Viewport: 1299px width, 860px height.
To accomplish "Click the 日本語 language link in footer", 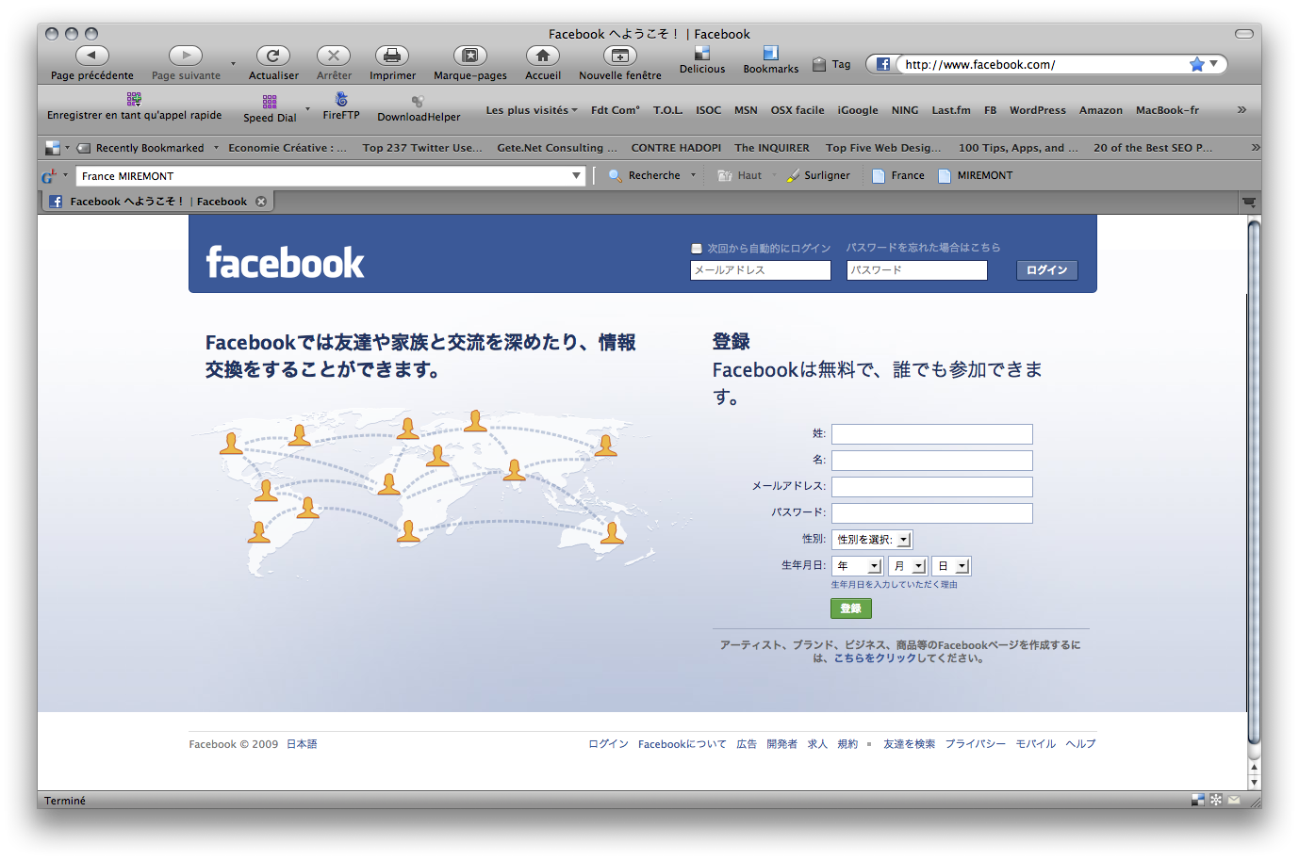I will (x=302, y=744).
